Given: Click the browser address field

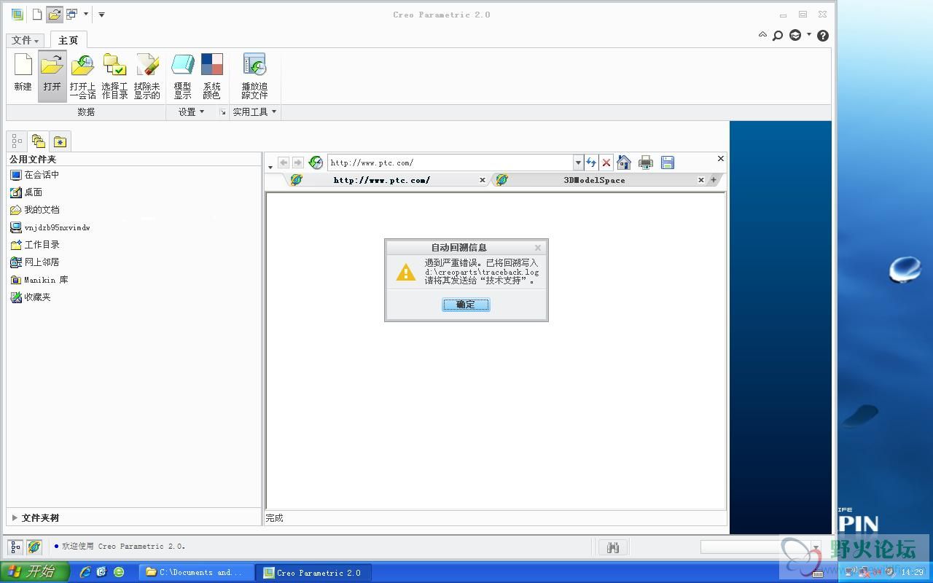Looking at the screenshot, I should pyautogui.click(x=450, y=163).
